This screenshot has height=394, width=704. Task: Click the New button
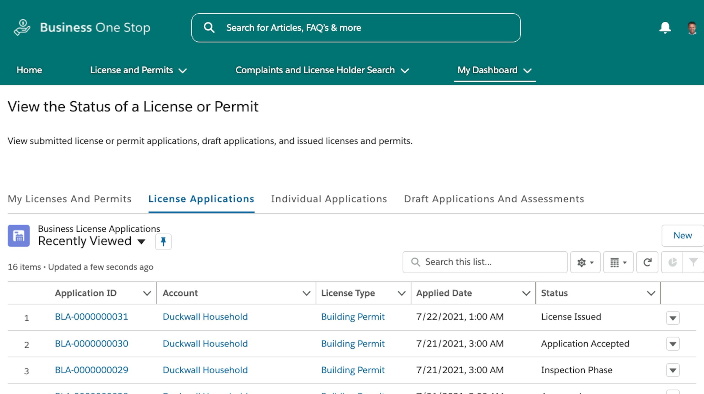[x=682, y=235]
